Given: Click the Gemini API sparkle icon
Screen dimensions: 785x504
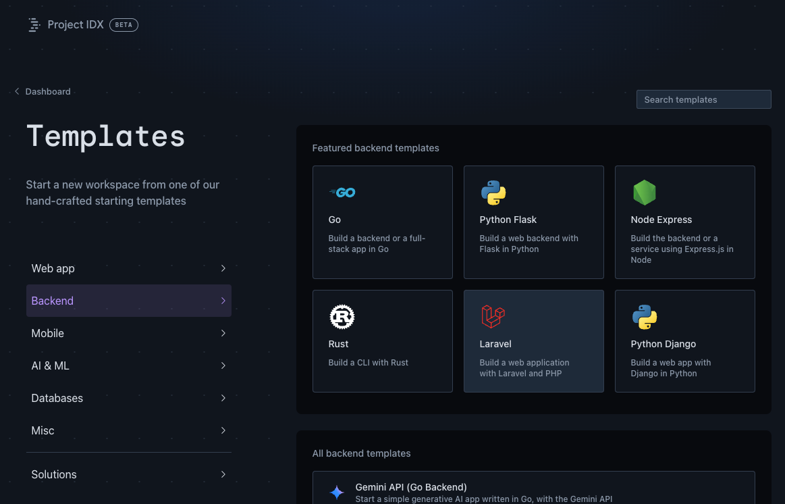Looking at the screenshot, I should point(337,493).
